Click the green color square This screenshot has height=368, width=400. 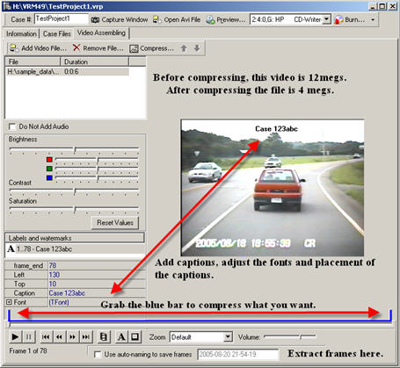coord(49,169)
